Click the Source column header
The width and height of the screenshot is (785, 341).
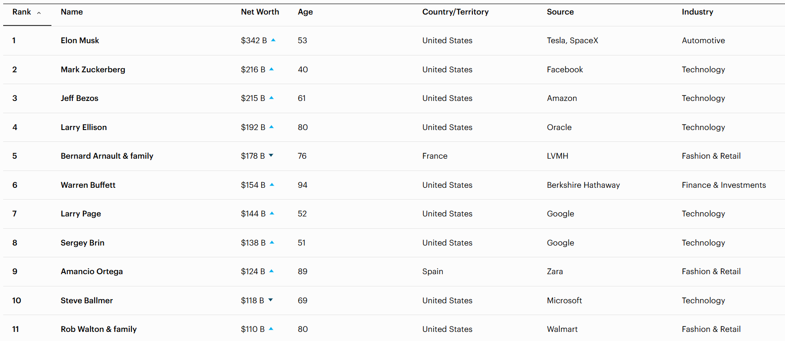(560, 12)
